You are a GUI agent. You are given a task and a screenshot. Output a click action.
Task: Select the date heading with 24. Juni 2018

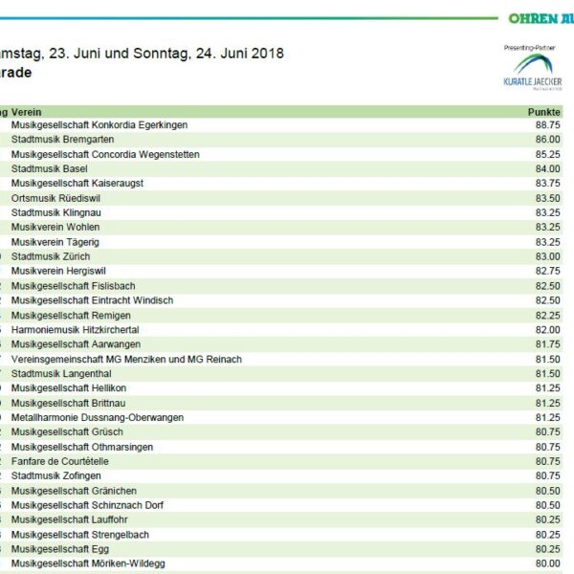[x=142, y=54]
